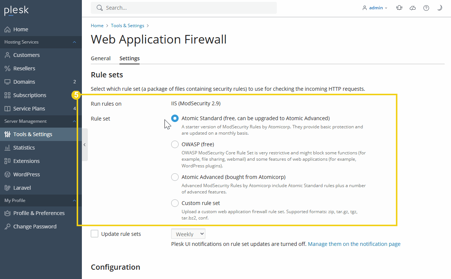The width and height of the screenshot is (451, 279).
Task: Switch to the Settings tab
Action: pyautogui.click(x=129, y=58)
